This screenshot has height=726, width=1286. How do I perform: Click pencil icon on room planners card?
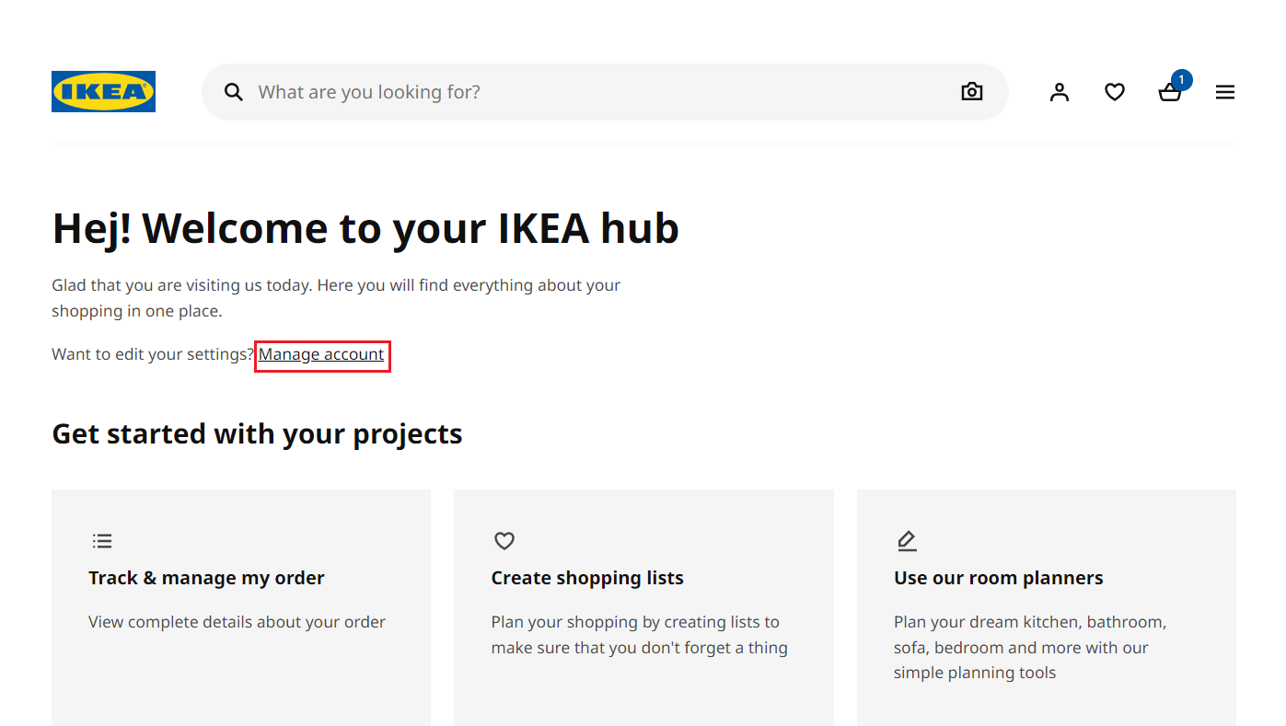pyautogui.click(x=907, y=541)
